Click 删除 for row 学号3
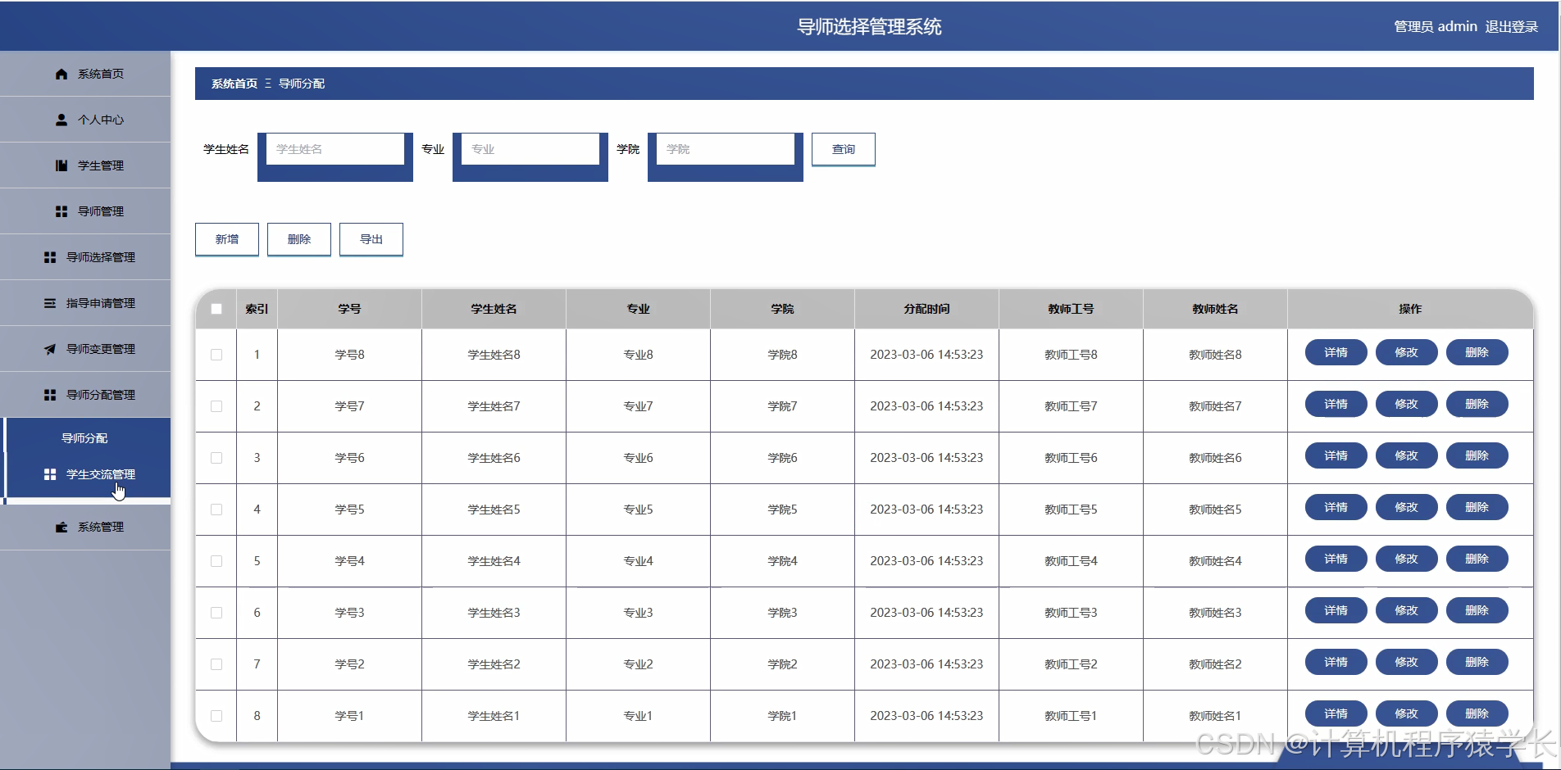The height and width of the screenshot is (770, 1561). click(1477, 610)
